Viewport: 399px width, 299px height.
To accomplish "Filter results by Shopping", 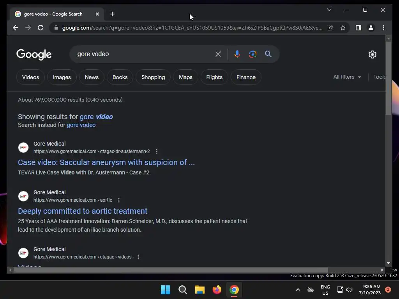I will click(153, 77).
